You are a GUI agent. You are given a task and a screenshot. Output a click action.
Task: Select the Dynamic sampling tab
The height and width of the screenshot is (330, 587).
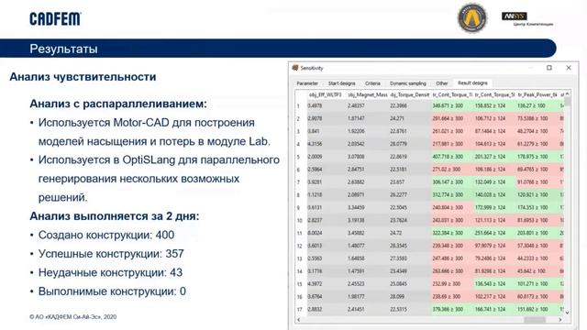[x=407, y=83]
